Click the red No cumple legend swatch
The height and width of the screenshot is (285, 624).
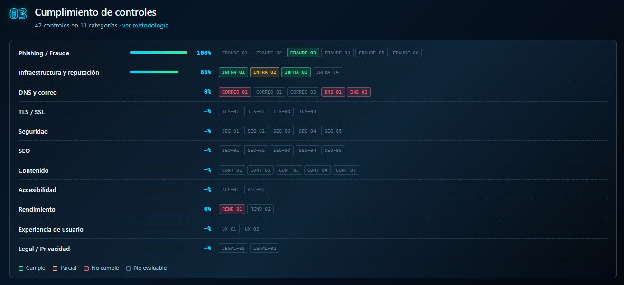86,268
